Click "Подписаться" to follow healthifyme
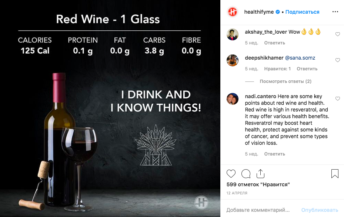Screen dimensions: 344x217 [302, 12]
